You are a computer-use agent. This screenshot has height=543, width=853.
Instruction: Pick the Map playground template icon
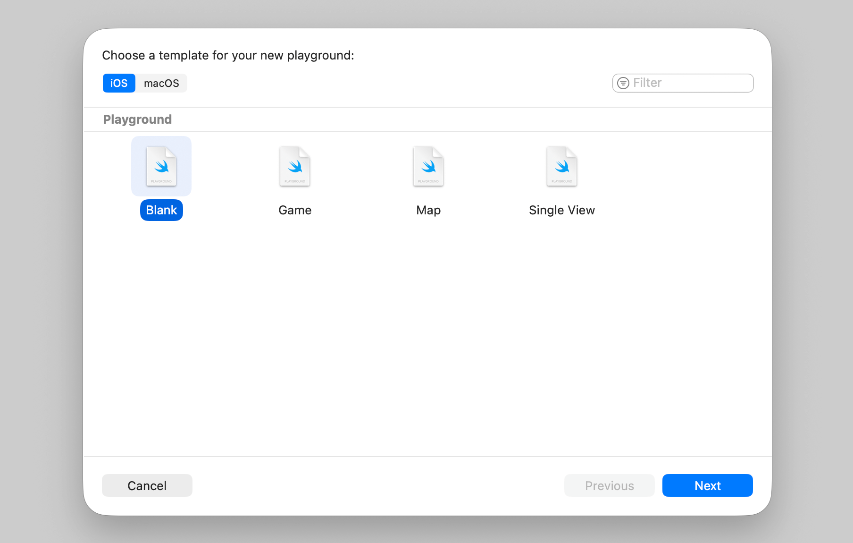[x=428, y=166]
